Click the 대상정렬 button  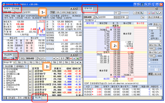(9, 66)
